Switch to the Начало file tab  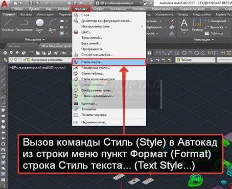(x=14, y=46)
